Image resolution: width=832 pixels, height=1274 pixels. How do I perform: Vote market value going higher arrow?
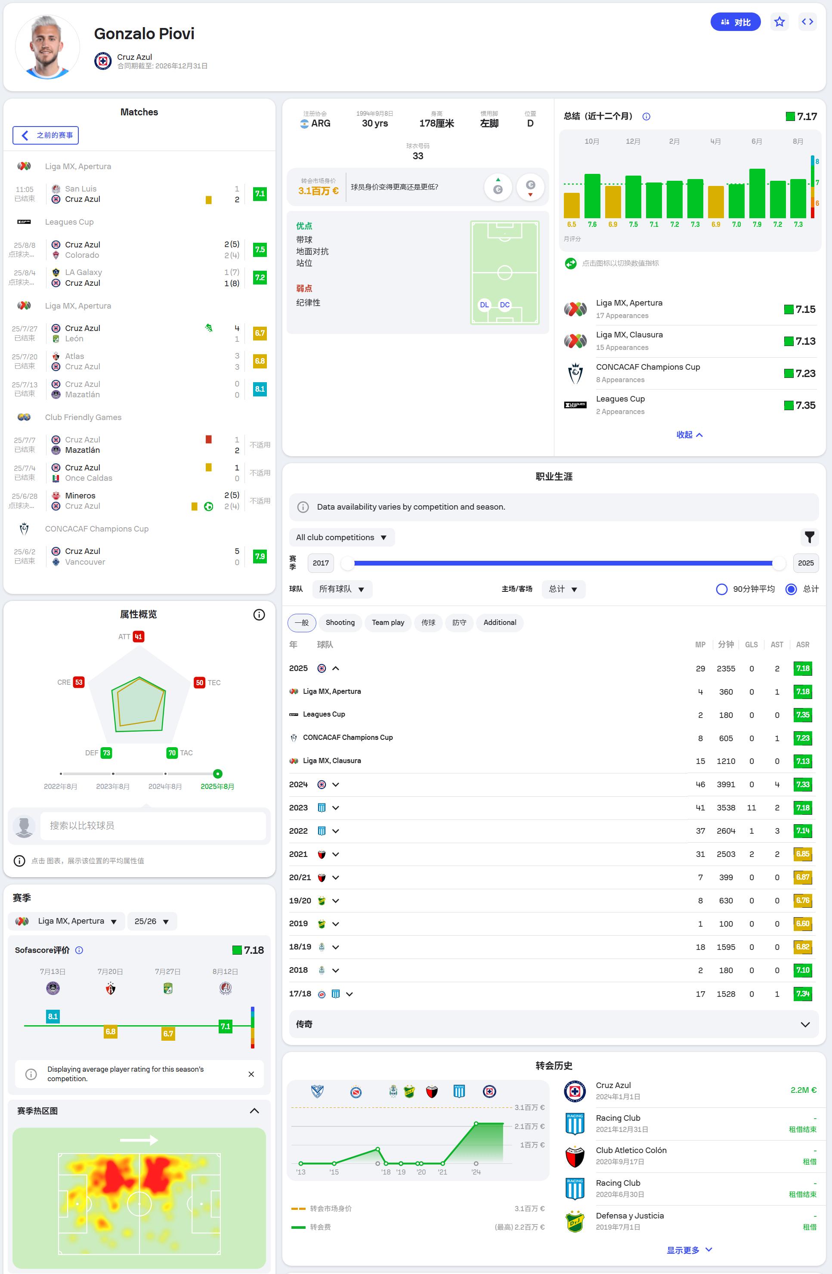pyautogui.click(x=498, y=187)
